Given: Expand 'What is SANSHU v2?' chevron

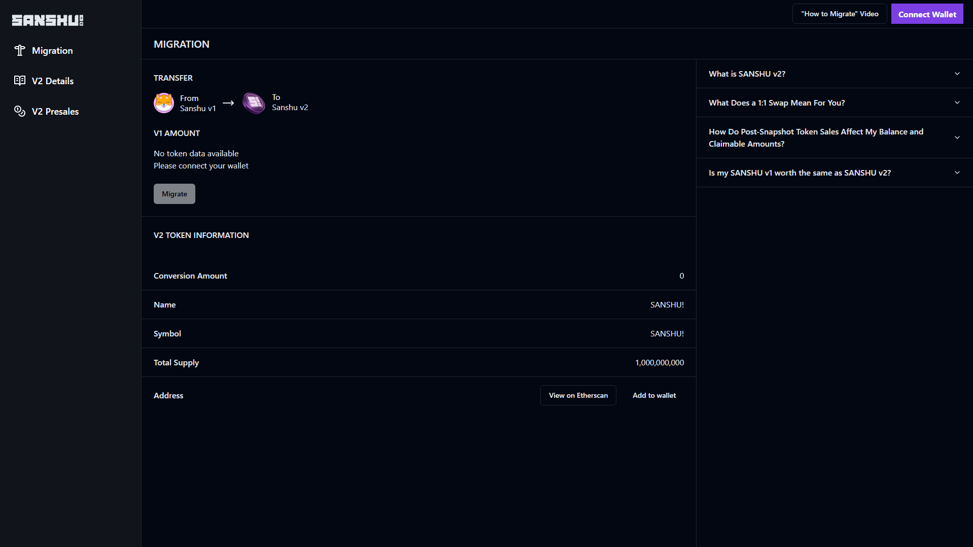Looking at the screenshot, I should click(x=957, y=74).
